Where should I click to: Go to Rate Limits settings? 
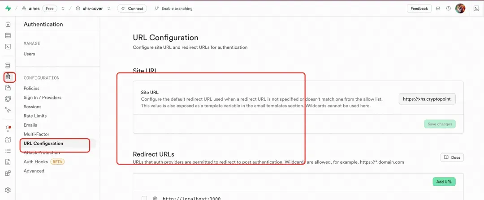(x=35, y=116)
